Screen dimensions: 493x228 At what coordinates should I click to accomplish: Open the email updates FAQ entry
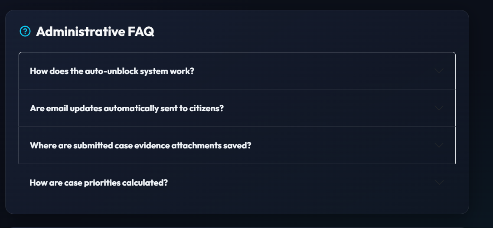tap(237, 108)
